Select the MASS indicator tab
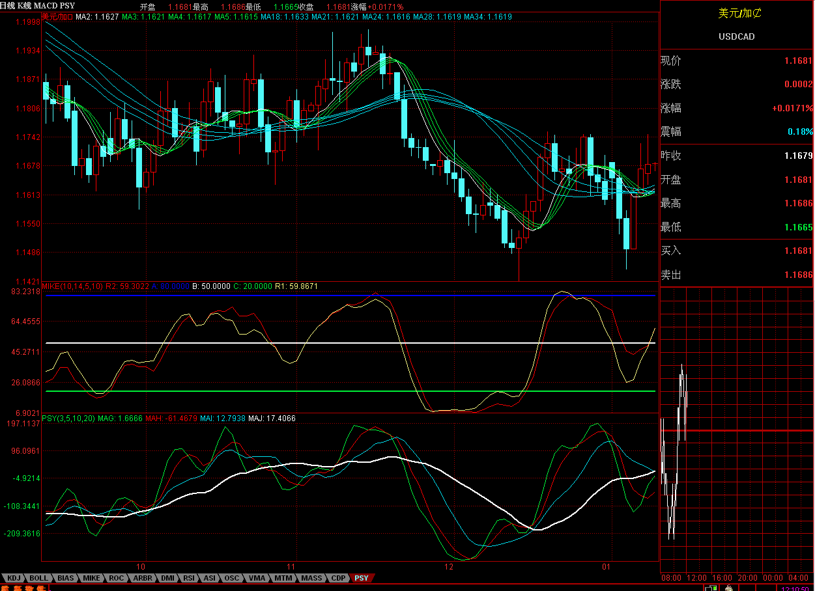Viewport: 815px width, 591px height. pyautogui.click(x=311, y=578)
